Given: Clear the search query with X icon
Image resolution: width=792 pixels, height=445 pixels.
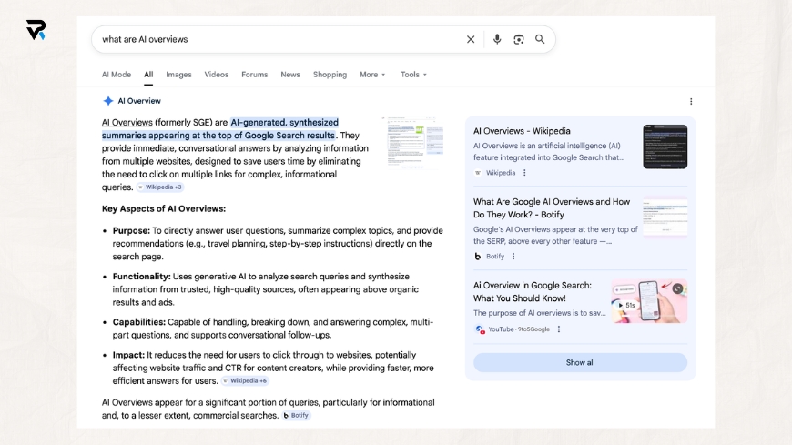Looking at the screenshot, I should [x=471, y=39].
